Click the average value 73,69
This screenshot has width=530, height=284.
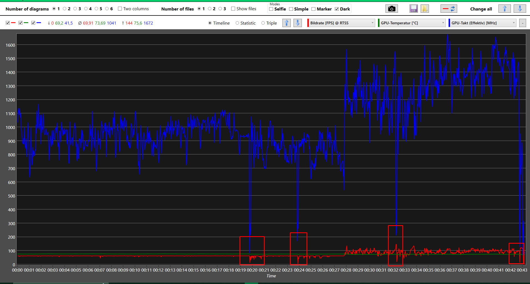tap(100, 23)
